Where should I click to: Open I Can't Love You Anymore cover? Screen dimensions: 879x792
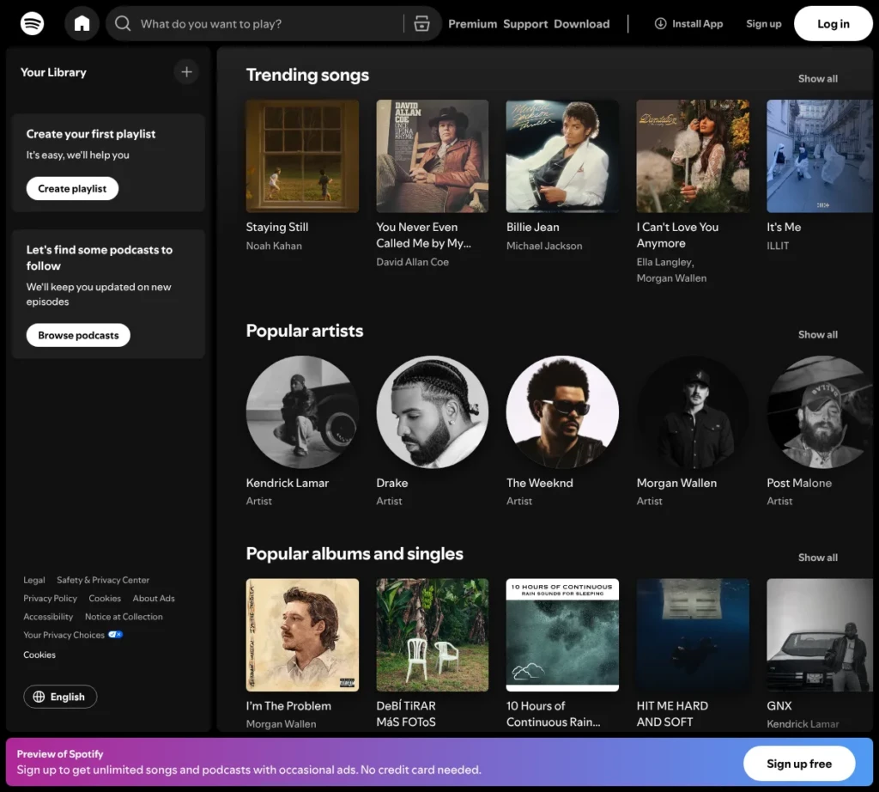(693, 156)
